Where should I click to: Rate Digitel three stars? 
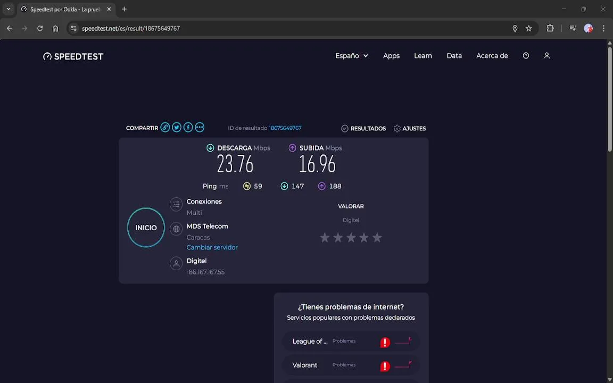click(351, 237)
